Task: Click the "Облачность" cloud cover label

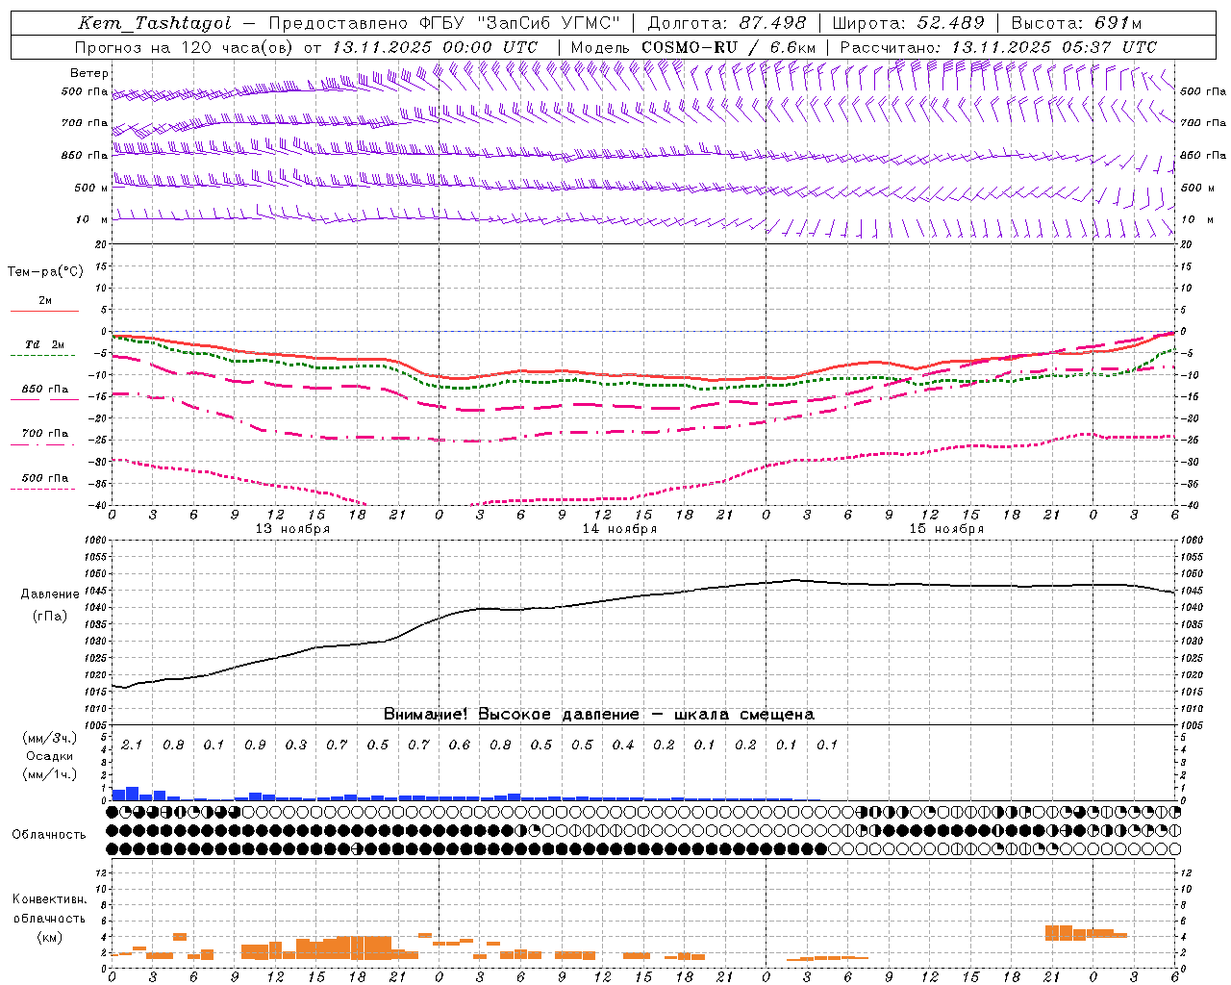Action: pyautogui.click(x=49, y=834)
